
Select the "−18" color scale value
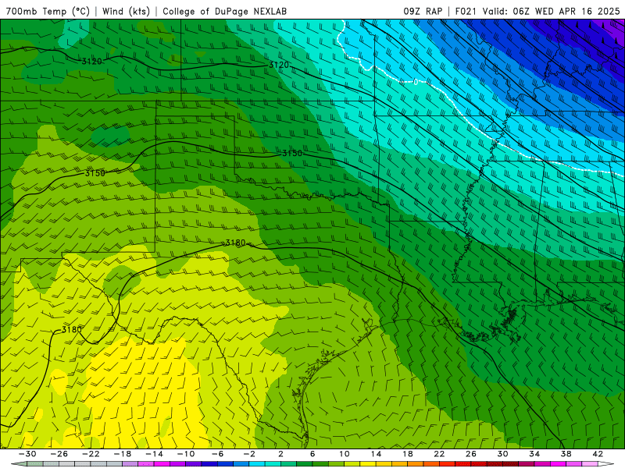pos(123,454)
